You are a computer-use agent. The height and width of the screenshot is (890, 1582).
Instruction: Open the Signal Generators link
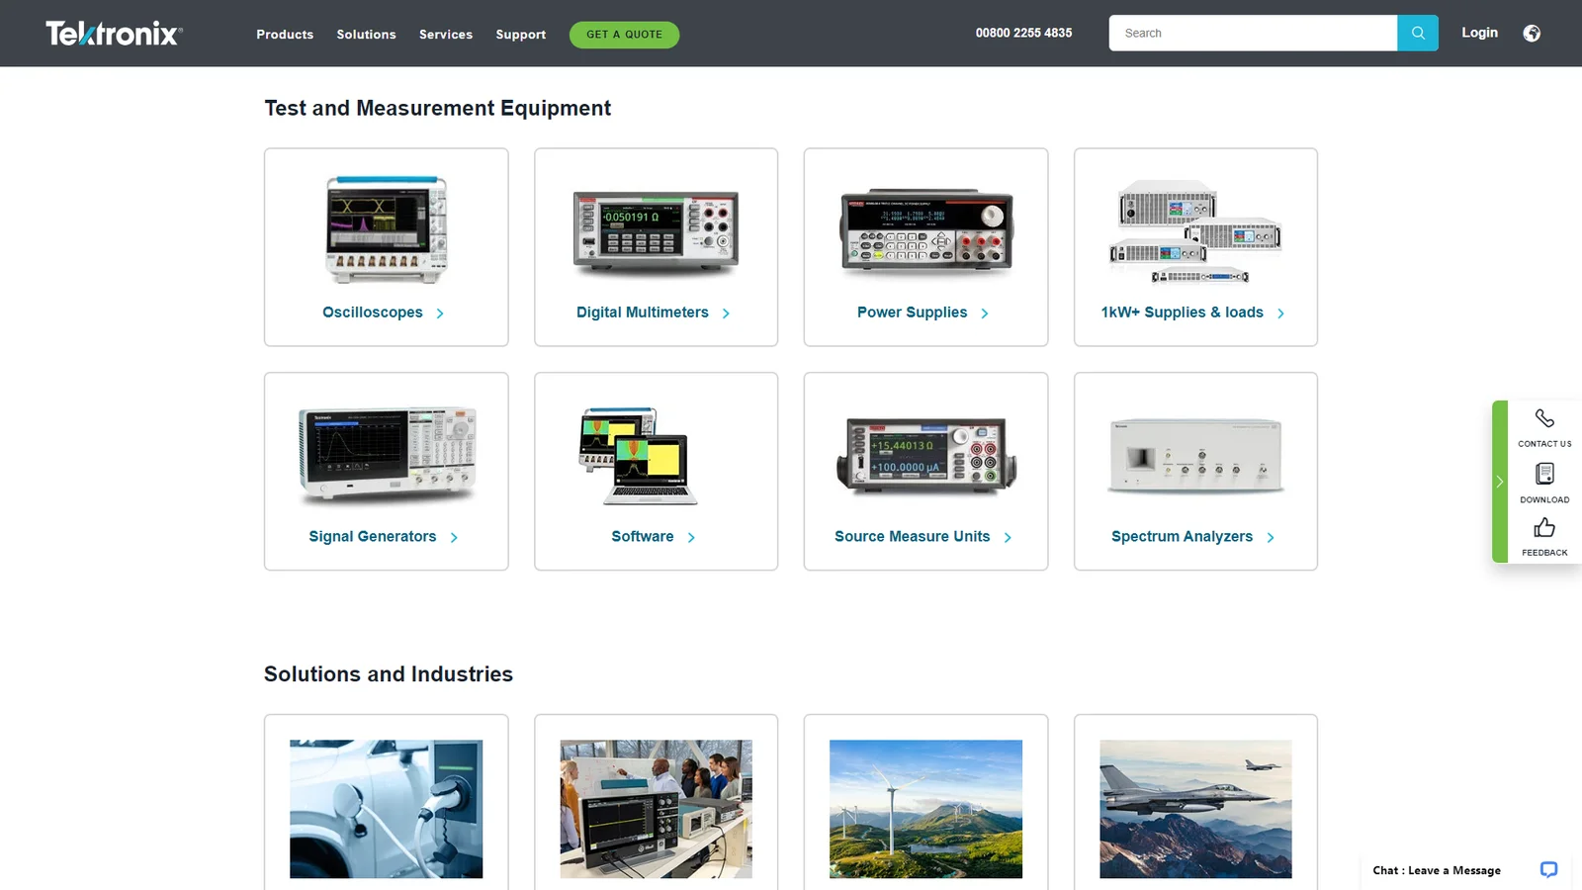pyautogui.click(x=373, y=537)
